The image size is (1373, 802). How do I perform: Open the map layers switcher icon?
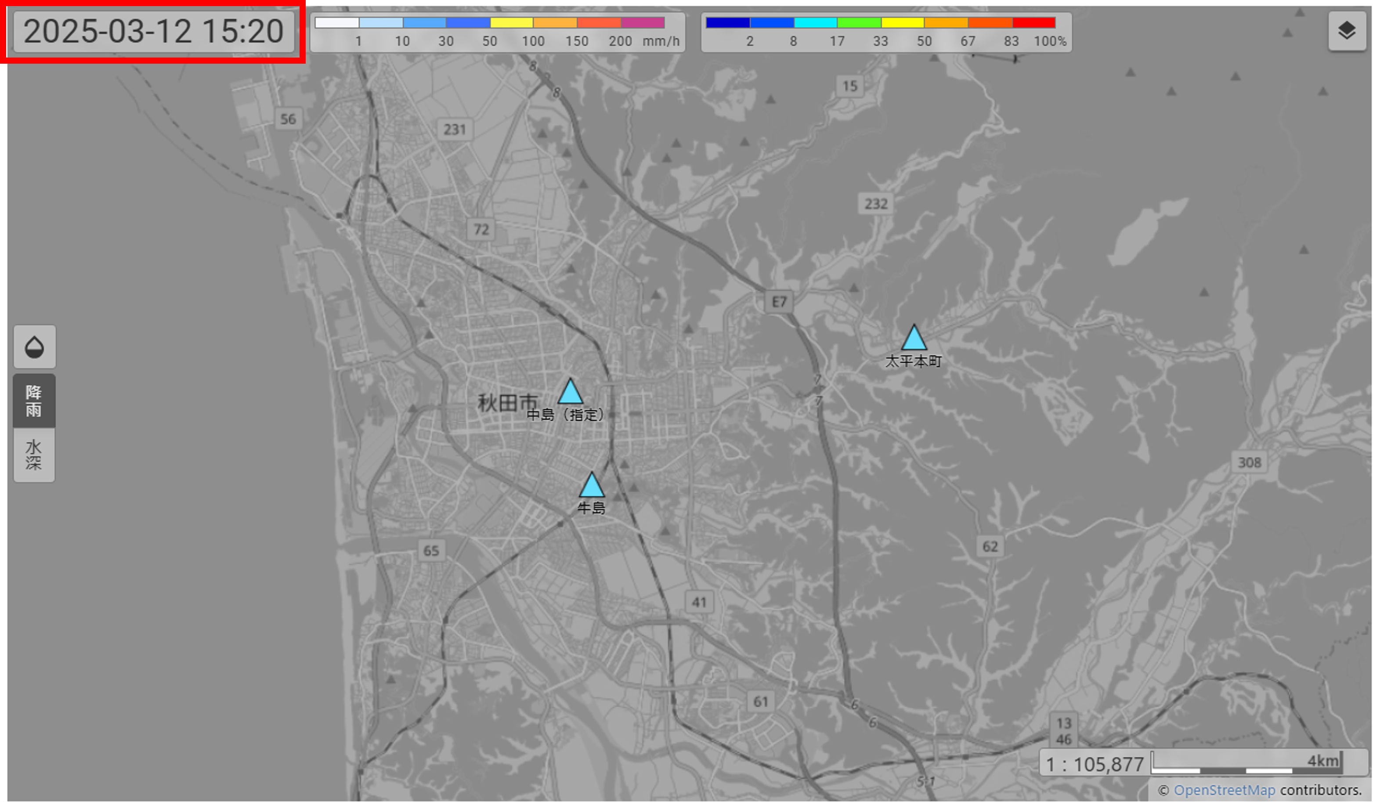coord(1346,30)
